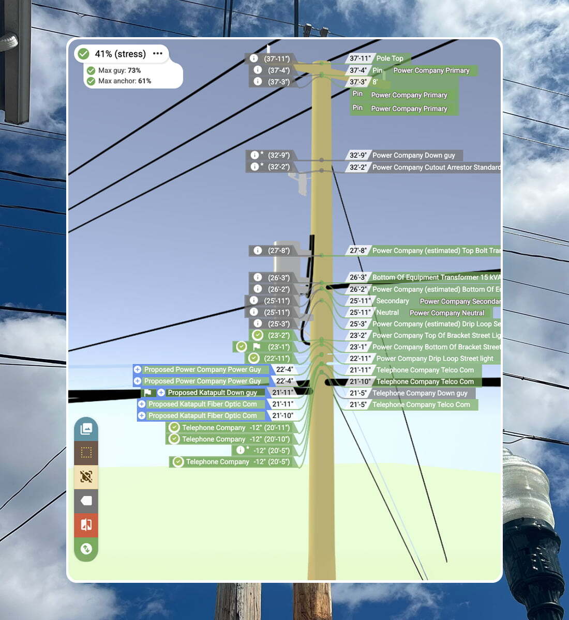Select Power Company Drip Loop Street light
The image size is (569, 620).
click(x=435, y=359)
